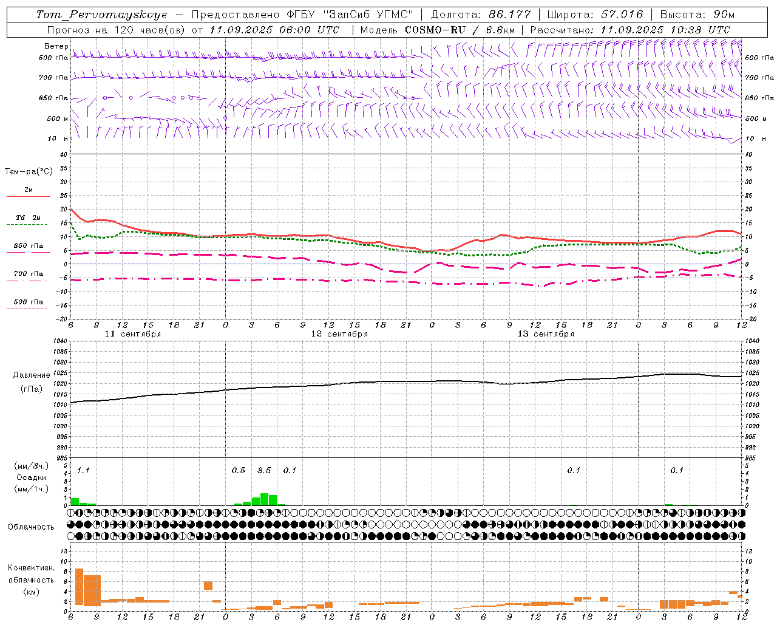Click the Осадки precipitation label
Screen dimensions: 777x622
tap(31, 477)
